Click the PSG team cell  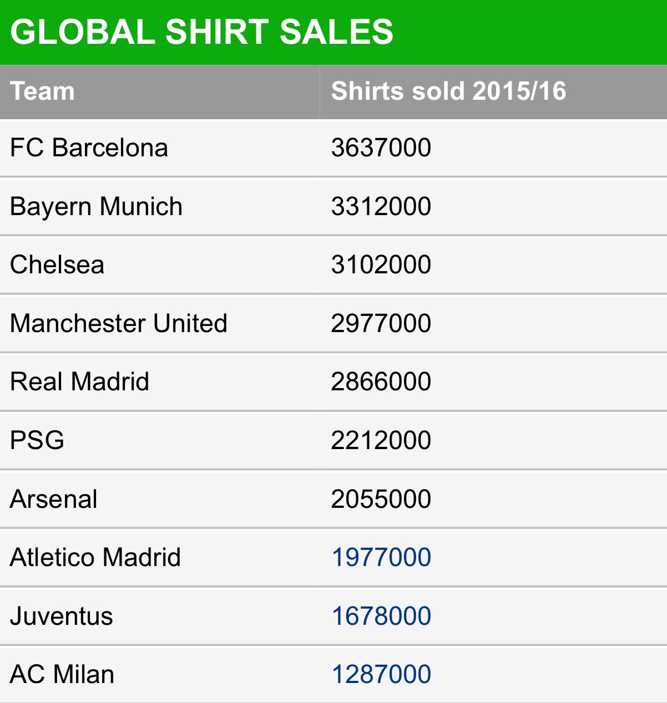coord(37,440)
